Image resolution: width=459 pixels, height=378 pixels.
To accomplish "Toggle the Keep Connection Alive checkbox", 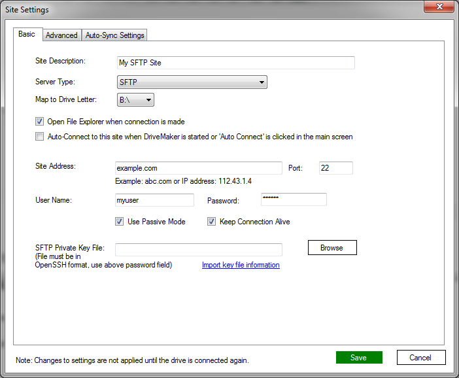I will (211, 222).
